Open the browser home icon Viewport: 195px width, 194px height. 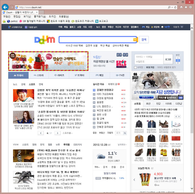click(181, 7)
